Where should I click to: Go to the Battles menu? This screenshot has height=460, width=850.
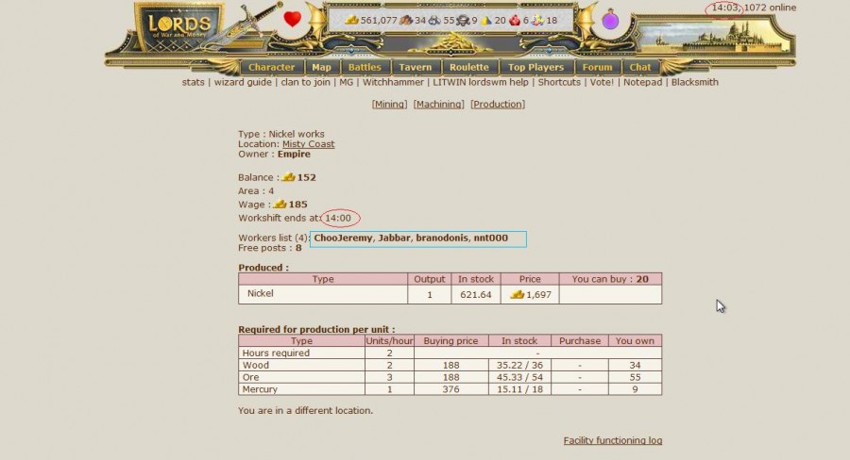pyautogui.click(x=365, y=67)
